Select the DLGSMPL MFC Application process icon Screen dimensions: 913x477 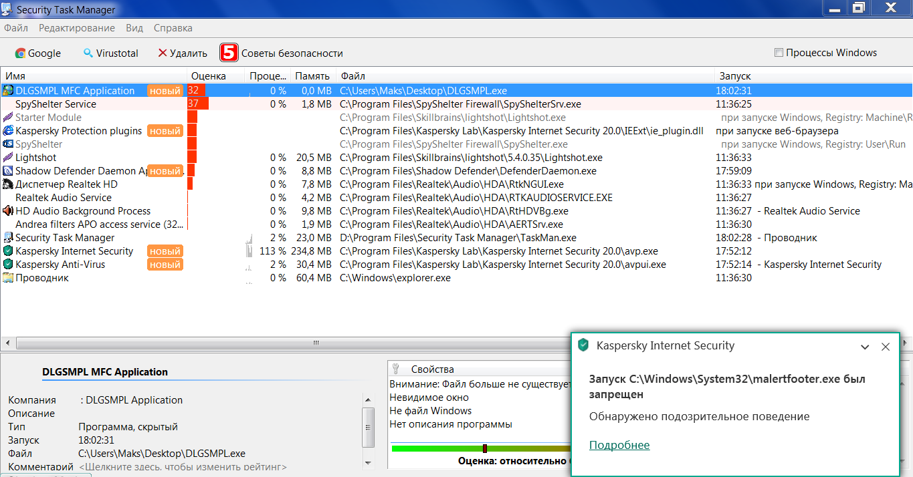click(8, 91)
